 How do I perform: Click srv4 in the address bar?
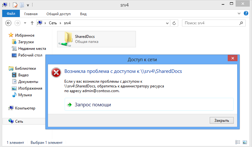tap(67, 23)
